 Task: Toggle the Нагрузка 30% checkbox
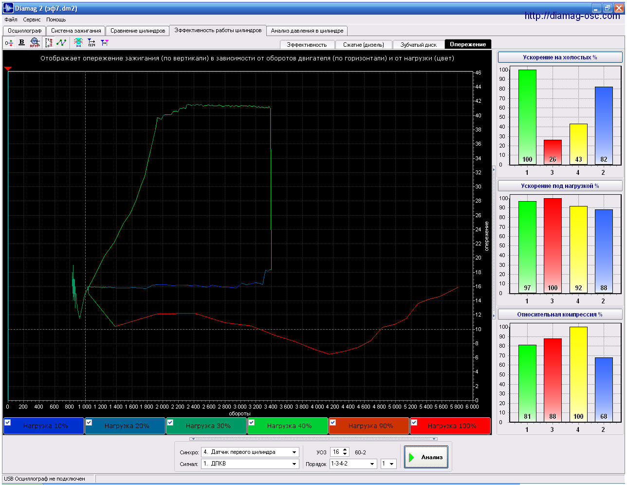click(170, 423)
